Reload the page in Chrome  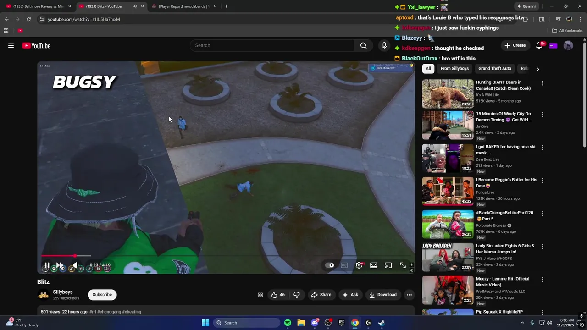28,19
